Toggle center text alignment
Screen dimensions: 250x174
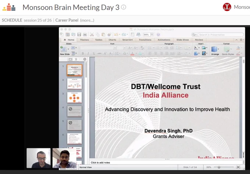(156, 53)
